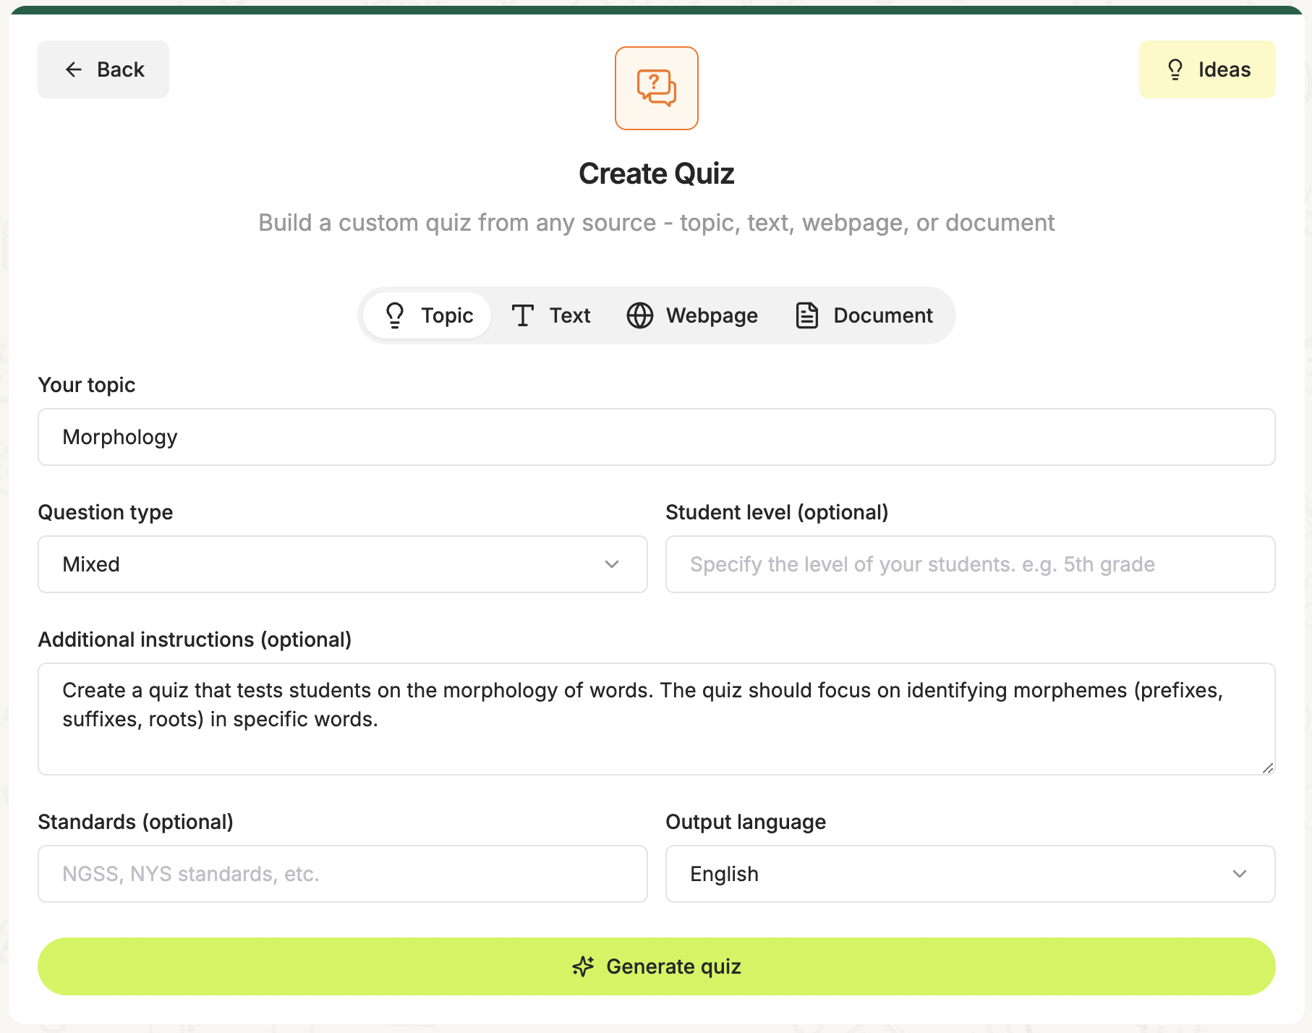
Task: Click the 'Additional instructions (optional)' label
Action: click(x=195, y=639)
